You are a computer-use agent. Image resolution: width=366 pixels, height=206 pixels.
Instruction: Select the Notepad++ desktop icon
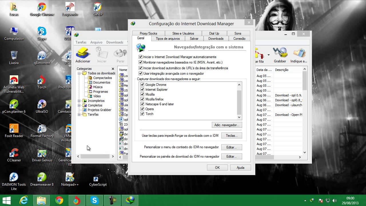tap(70, 180)
